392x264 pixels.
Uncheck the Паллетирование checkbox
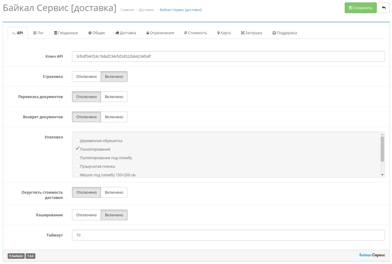click(x=77, y=149)
